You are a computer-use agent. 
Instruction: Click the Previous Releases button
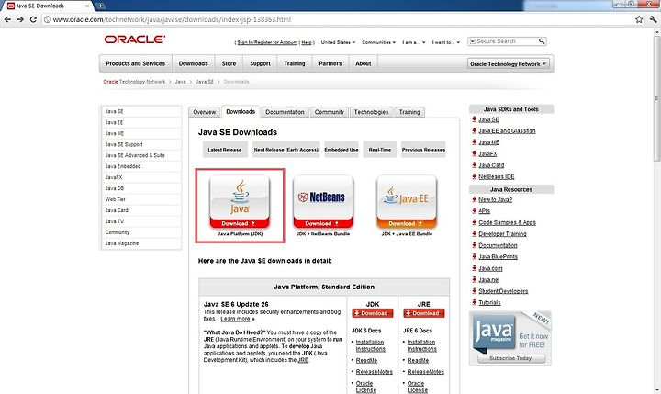423,150
